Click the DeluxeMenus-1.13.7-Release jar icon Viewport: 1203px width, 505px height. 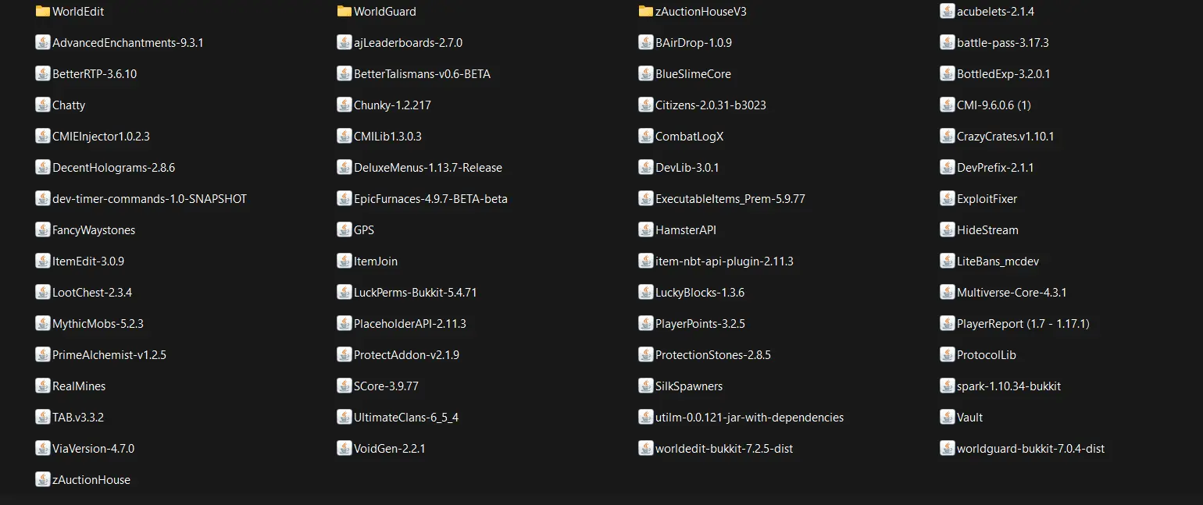pos(344,167)
